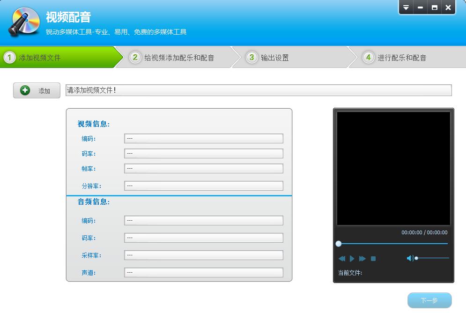Click the audio 码率 field under 音频信息
The width and height of the screenshot is (466, 313).
pyautogui.click(x=204, y=238)
